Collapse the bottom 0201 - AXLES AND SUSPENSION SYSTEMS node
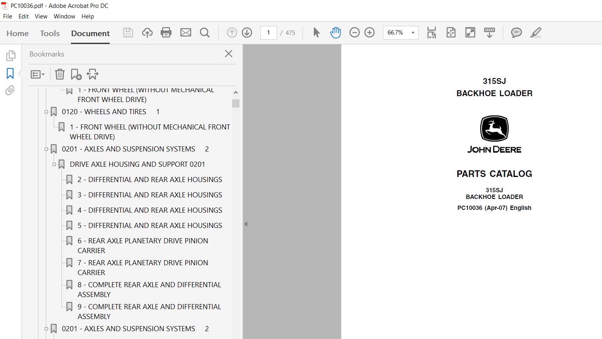602x339 pixels. tap(46, 329)
